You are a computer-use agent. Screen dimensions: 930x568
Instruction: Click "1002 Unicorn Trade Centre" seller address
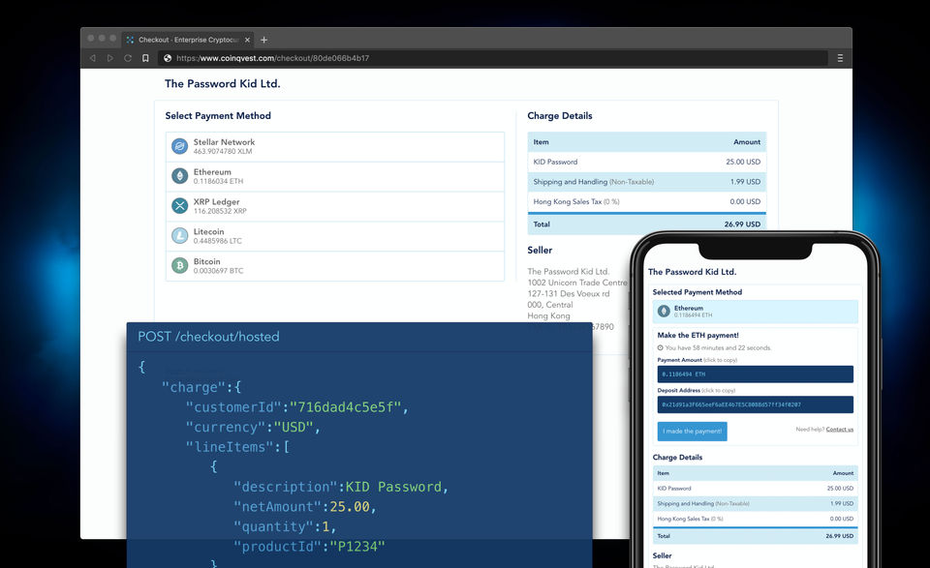[x=577, y=283]
